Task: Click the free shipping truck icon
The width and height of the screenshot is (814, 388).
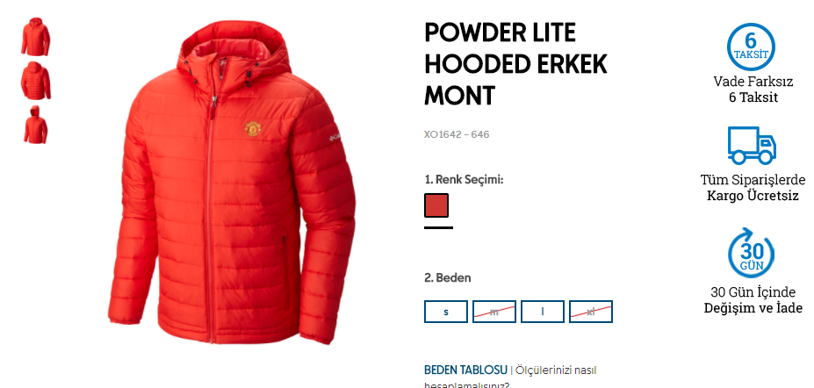Action: (752, 146)
